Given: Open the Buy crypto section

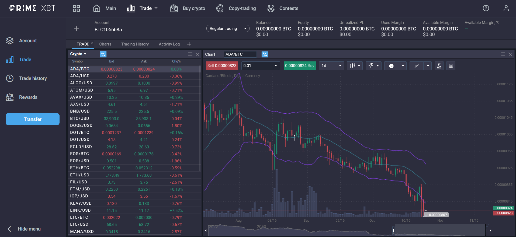Looking at the screenshot, I should coord(188,8).
